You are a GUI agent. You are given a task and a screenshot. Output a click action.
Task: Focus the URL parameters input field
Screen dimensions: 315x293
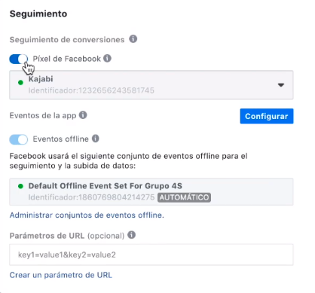151,255
